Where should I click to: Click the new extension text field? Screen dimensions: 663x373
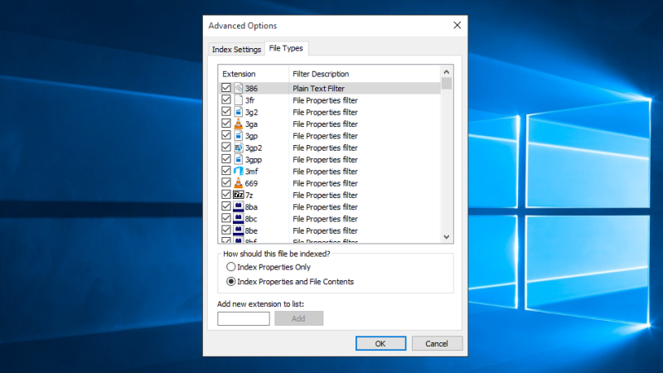click(x=244, y=319)
